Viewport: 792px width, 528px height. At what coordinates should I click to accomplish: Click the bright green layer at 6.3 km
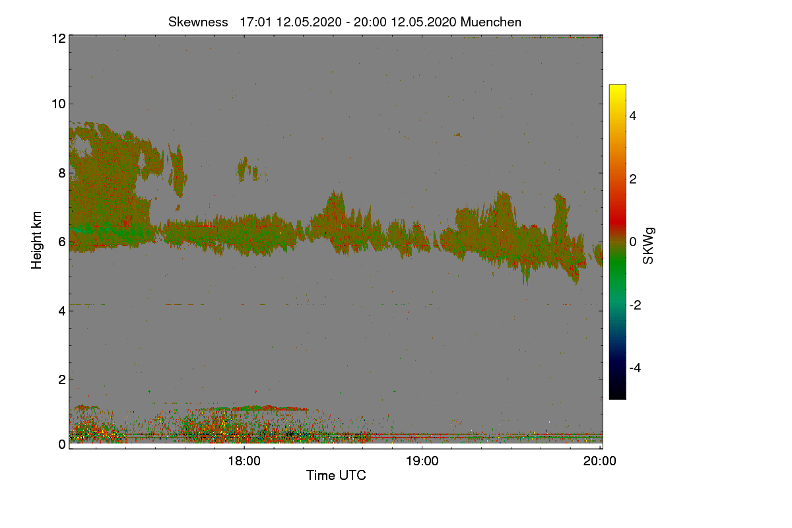tap(109, 231)
